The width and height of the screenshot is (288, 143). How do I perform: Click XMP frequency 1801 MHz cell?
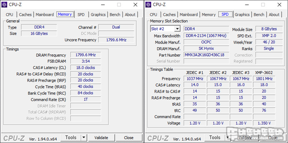(x=264, y=79)
